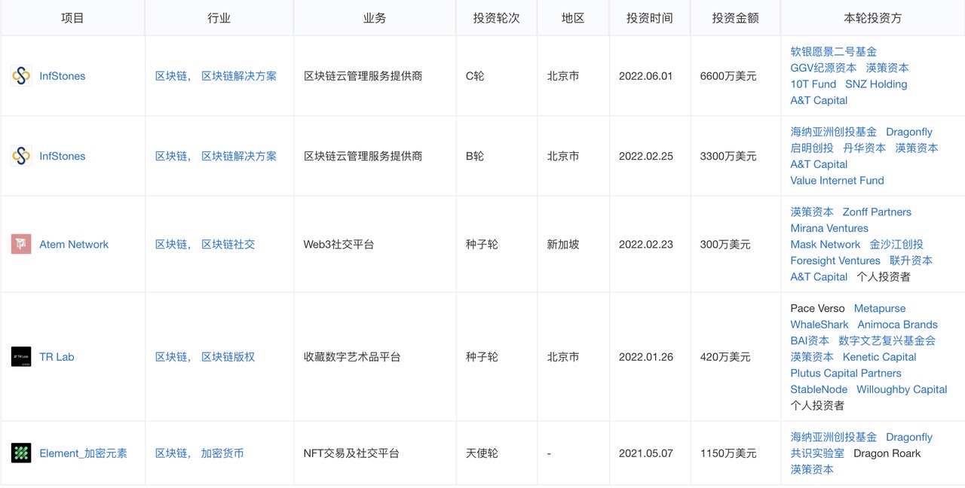Click 区块链 tag in the TR Lab row
The height and width of the screenshot is (488, 965).
172,357
